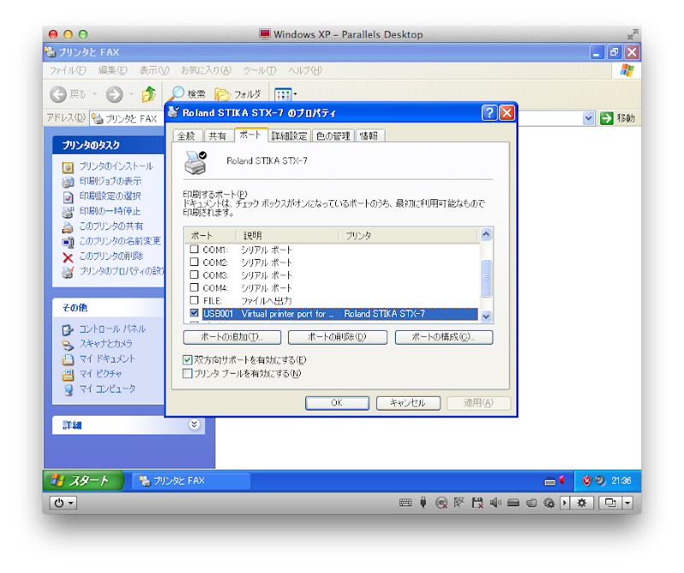The image size is (684, 573).
Task: Check the FILE: port checkbox
Action: click(x=194, y=300)
